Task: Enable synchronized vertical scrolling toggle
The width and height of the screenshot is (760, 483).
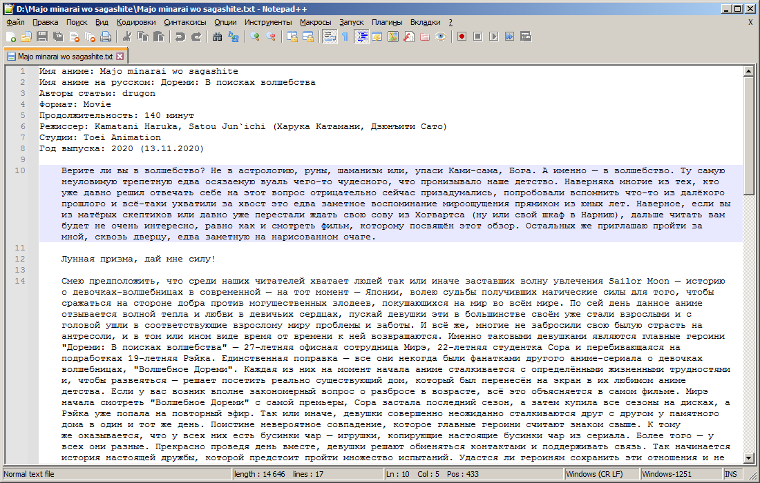Action: pos(292,37)
